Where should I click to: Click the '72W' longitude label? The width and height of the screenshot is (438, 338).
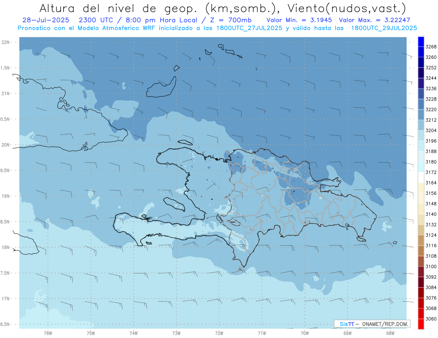219,333
